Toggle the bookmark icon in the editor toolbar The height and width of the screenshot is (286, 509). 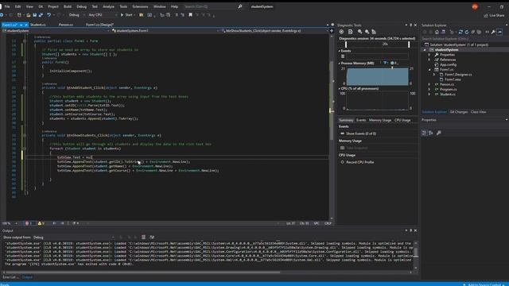click(191, 15)
